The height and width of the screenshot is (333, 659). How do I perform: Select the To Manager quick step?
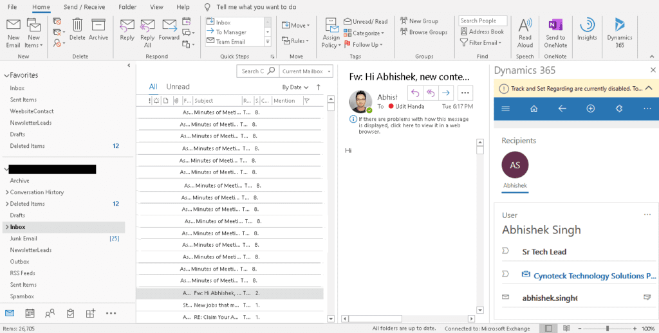(232, 32)
